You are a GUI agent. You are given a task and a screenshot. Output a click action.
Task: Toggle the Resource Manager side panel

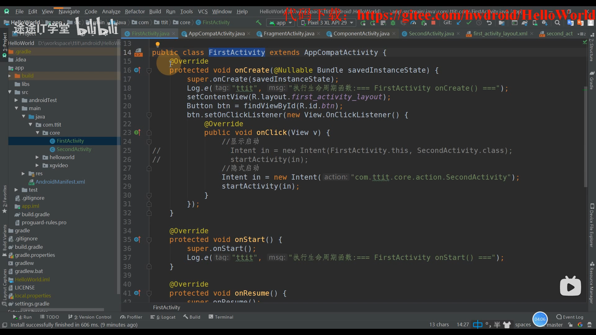(592, 282)
